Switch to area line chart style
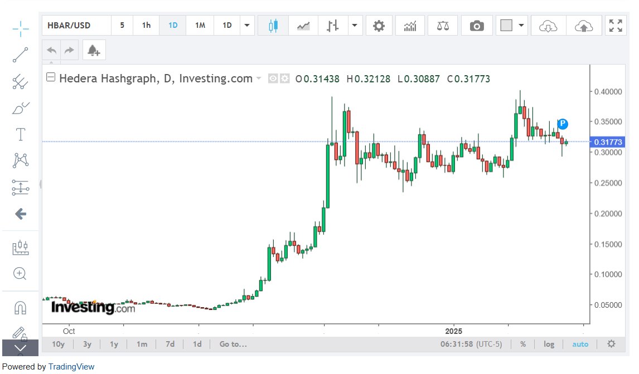The height and width of the screenshot is (374, 639). click(303, 26)
